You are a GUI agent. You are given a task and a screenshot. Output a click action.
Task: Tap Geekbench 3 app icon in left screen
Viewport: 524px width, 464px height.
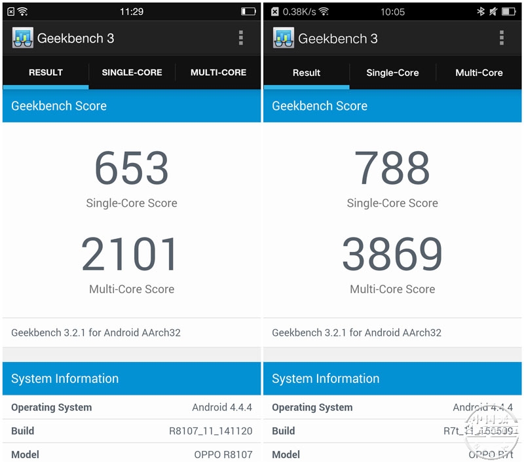[23, 38]
